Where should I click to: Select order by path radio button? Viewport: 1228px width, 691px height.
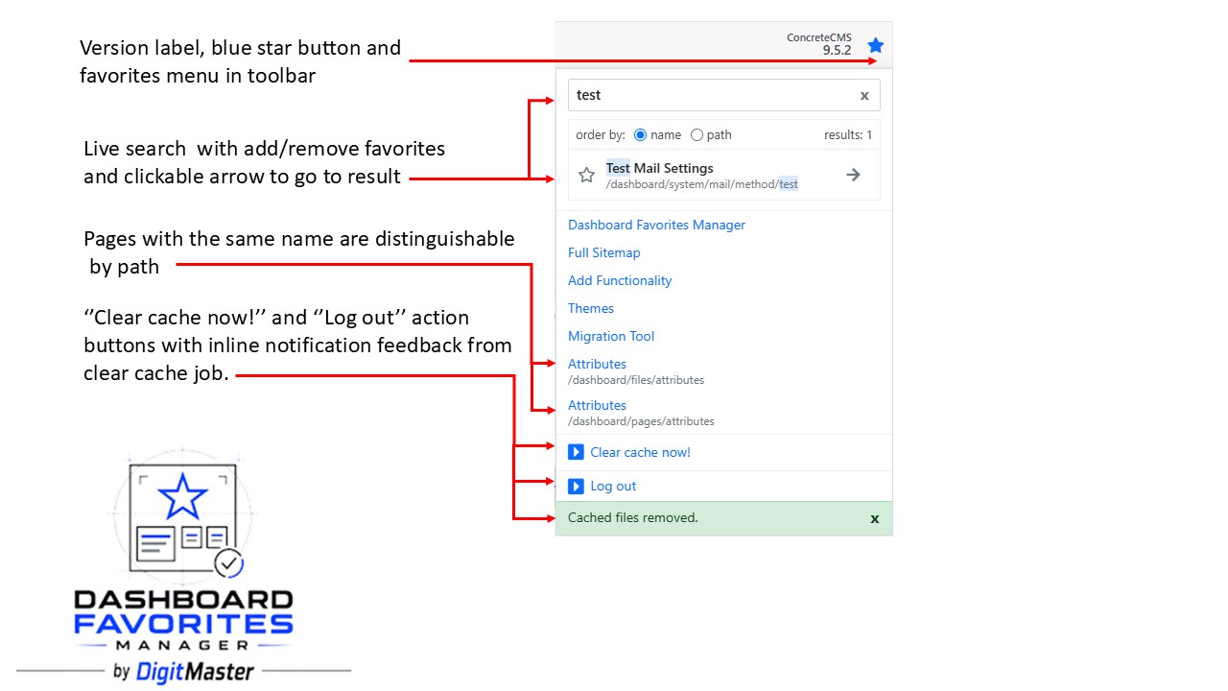pos(697,135)
